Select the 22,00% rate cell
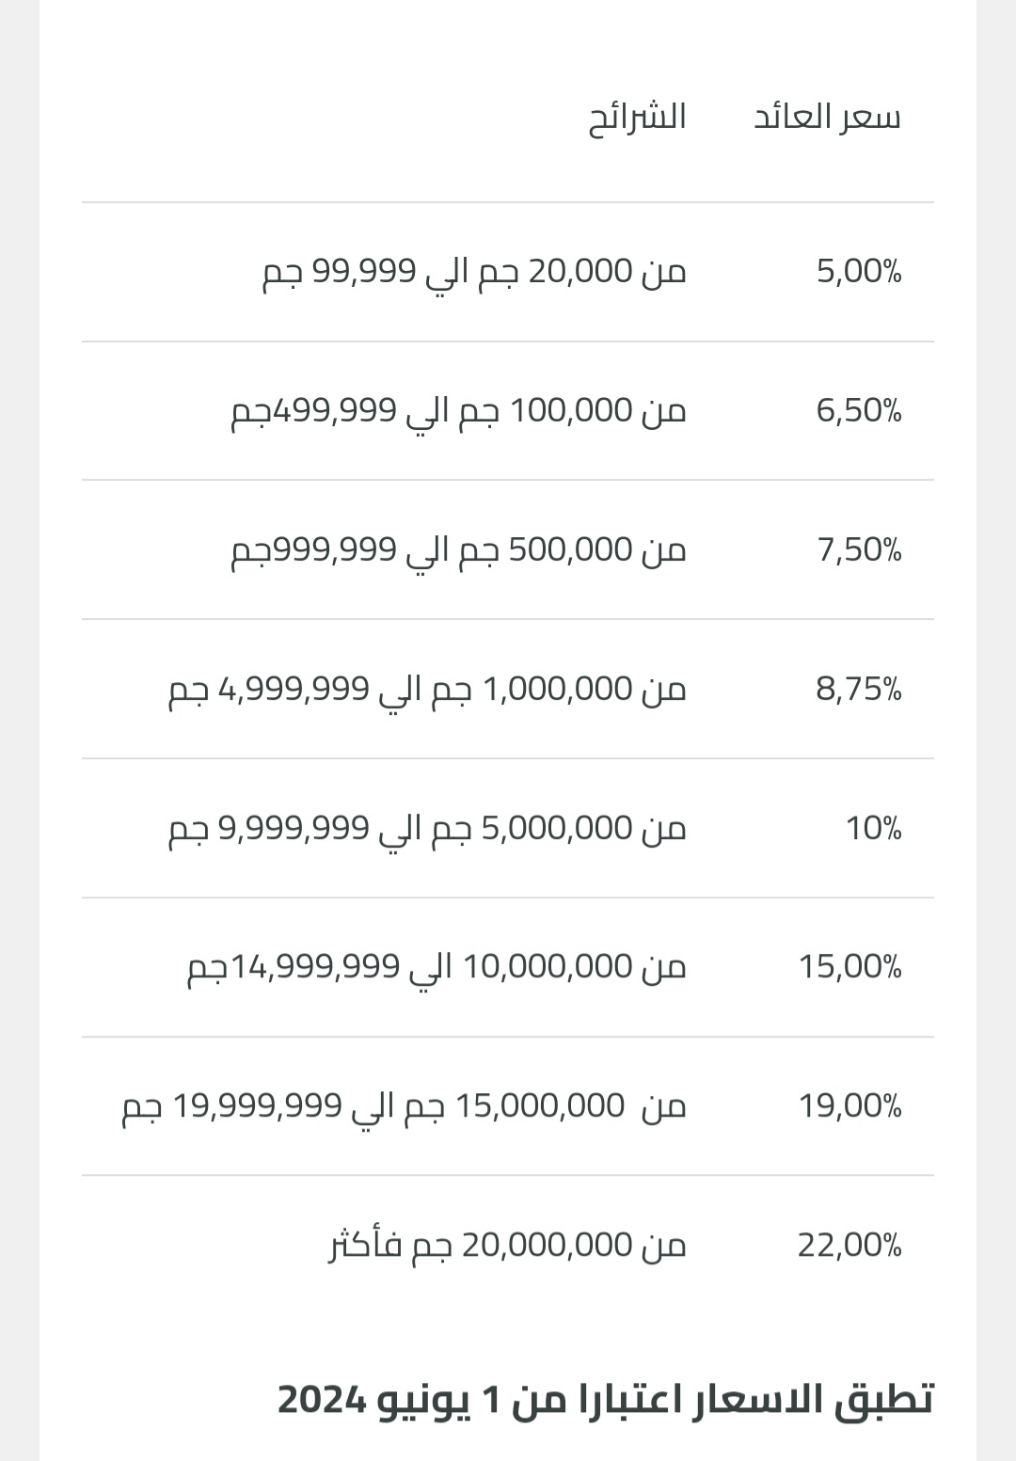 [850, 1246]
